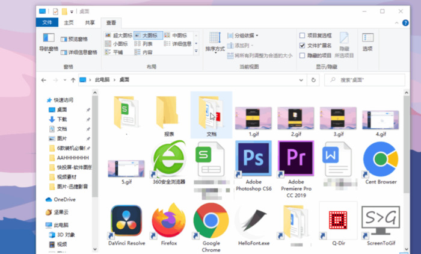Open address bar history dropdown
421x254 pixels.
point(301,80)
